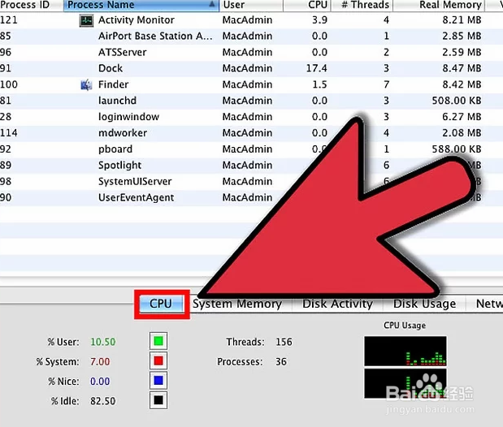Click the Finder process icon

click(86, 85)
